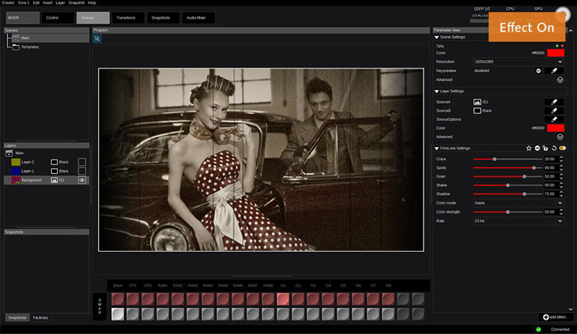The image size is (577, 334).
Task: Collapse the Scene Settings section
Action: pyautogui.click(x=437, y=38)
